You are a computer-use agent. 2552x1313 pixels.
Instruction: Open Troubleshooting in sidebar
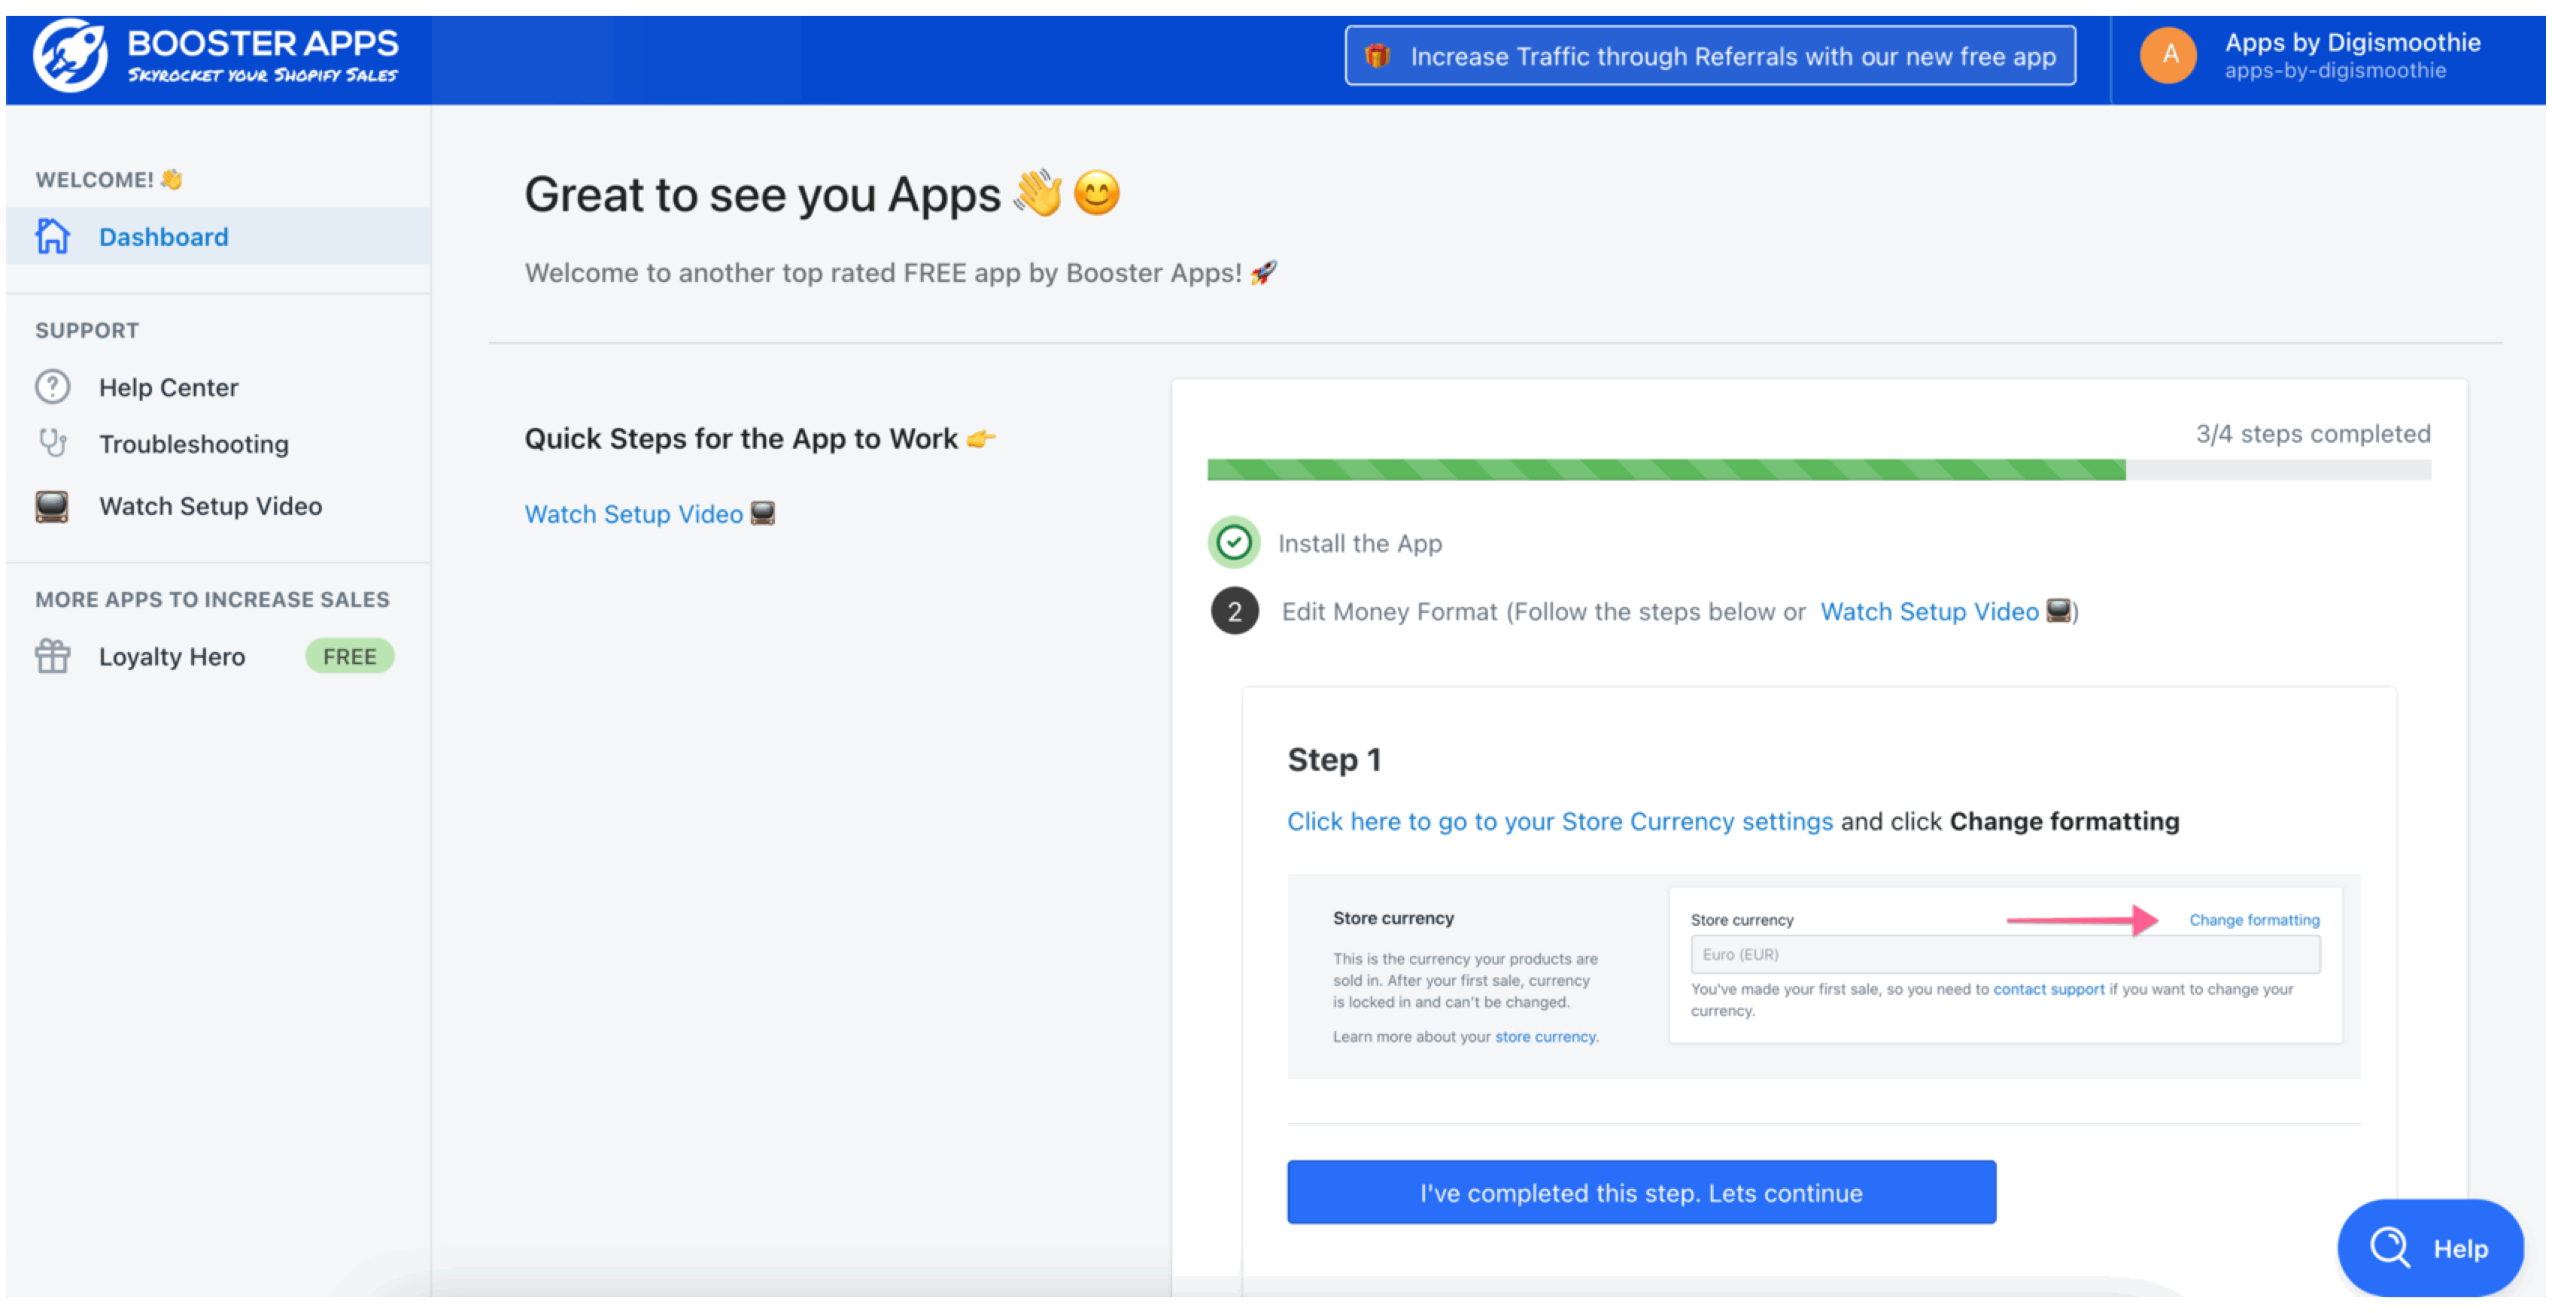(194, 444)
